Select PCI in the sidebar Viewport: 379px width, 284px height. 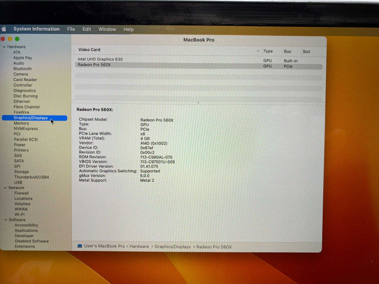pyautogui.click(x=17, y=134)
